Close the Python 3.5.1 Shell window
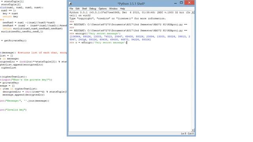Viewport: 253px width, 142px height. [189, 3]
